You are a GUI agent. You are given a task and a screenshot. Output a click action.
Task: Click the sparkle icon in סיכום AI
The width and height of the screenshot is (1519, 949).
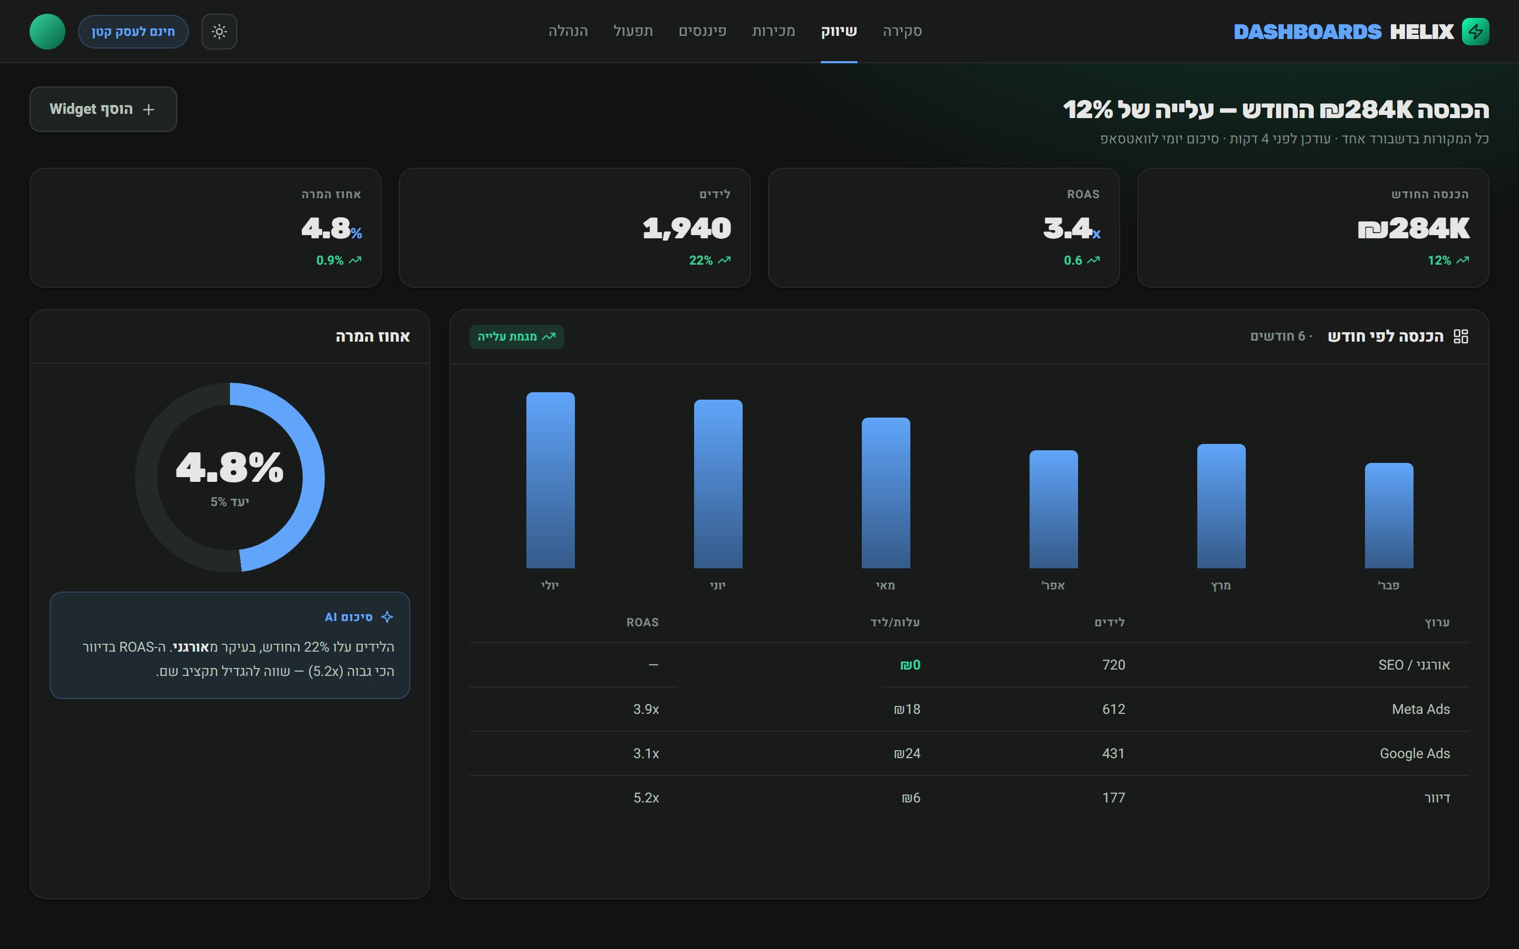387,617
